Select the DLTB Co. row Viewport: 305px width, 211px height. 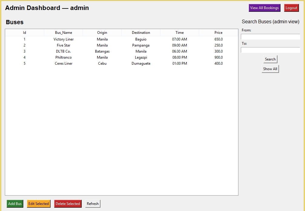[64, 51]
